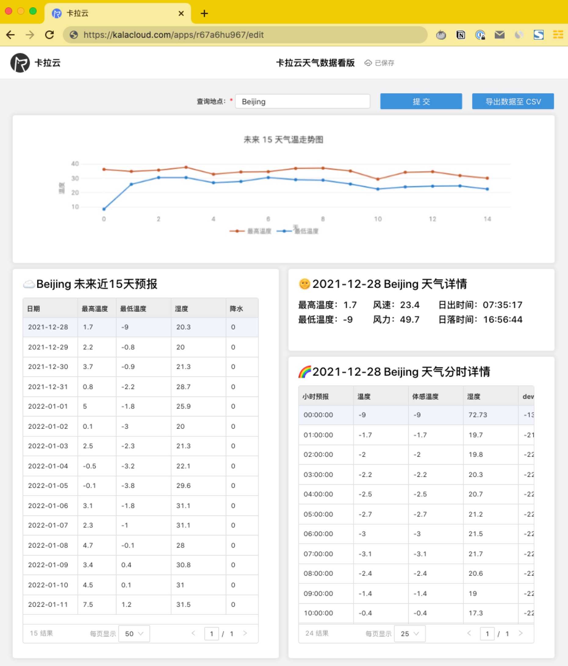This screenshot has width=568, height=666.
Task: Select the 2022-01-01 forecast row
Action: pos(140,406)
